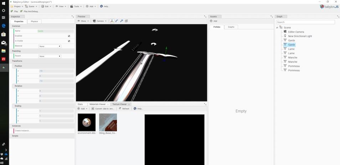The height and width of the screenshot is (165, 340).
Task: Switch to the Physics tab
Action: pyautogui.click(x=34, y=21)
